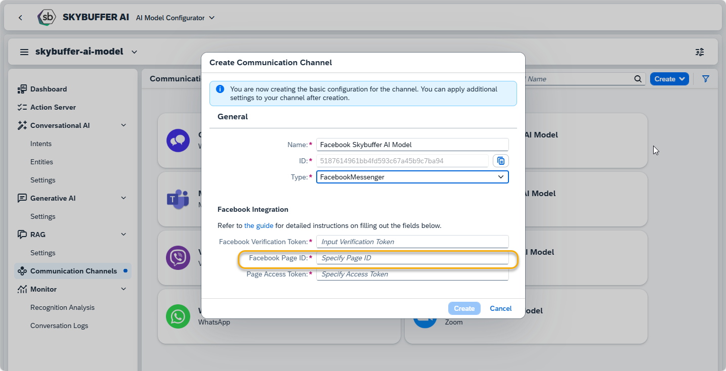Click the search magnifier icon

(637, 79)
